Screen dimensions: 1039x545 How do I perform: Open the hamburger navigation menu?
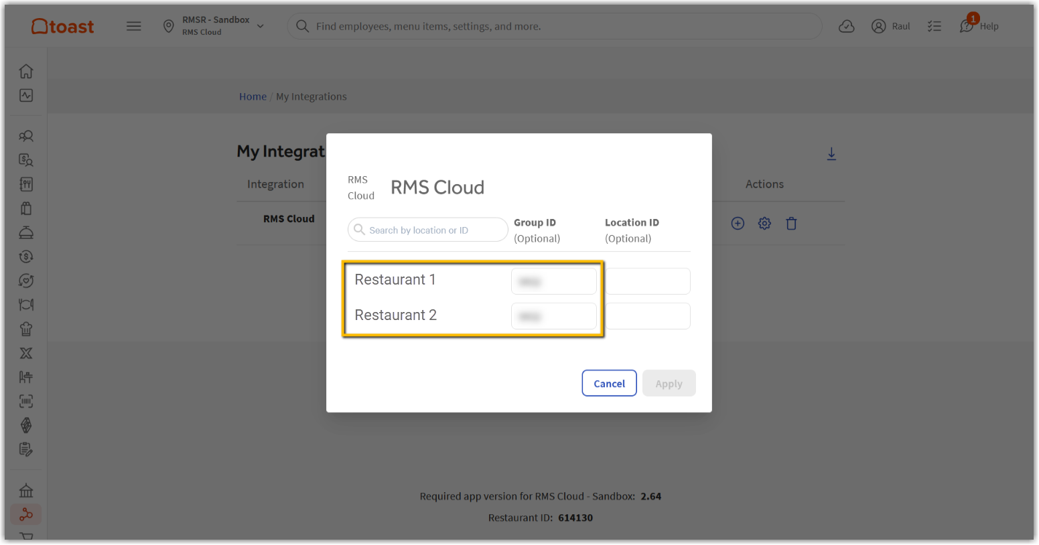tap(134, 26)
